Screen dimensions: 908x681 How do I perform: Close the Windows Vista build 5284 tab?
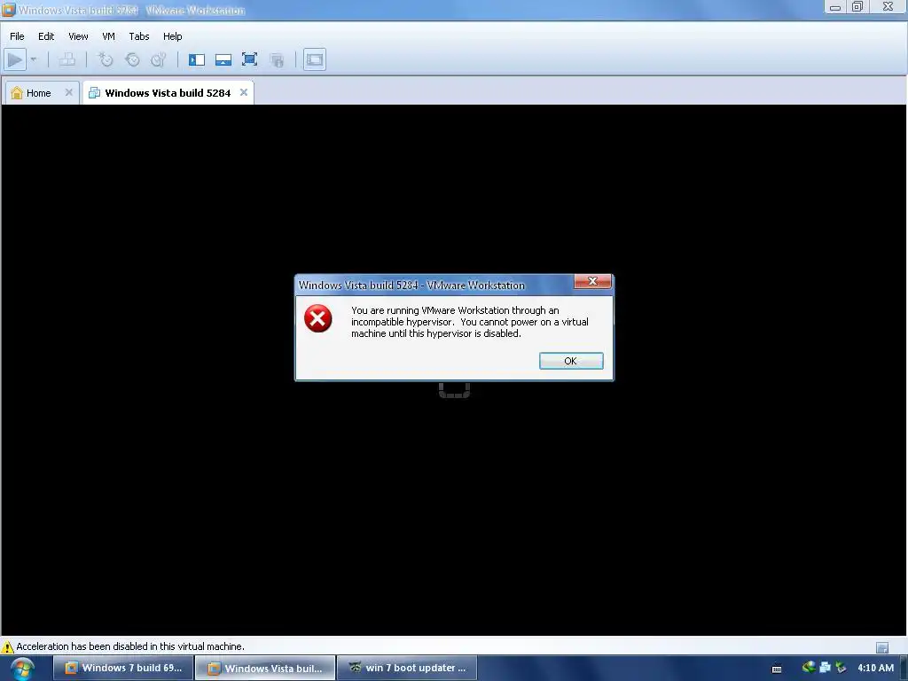click(244, 92)
